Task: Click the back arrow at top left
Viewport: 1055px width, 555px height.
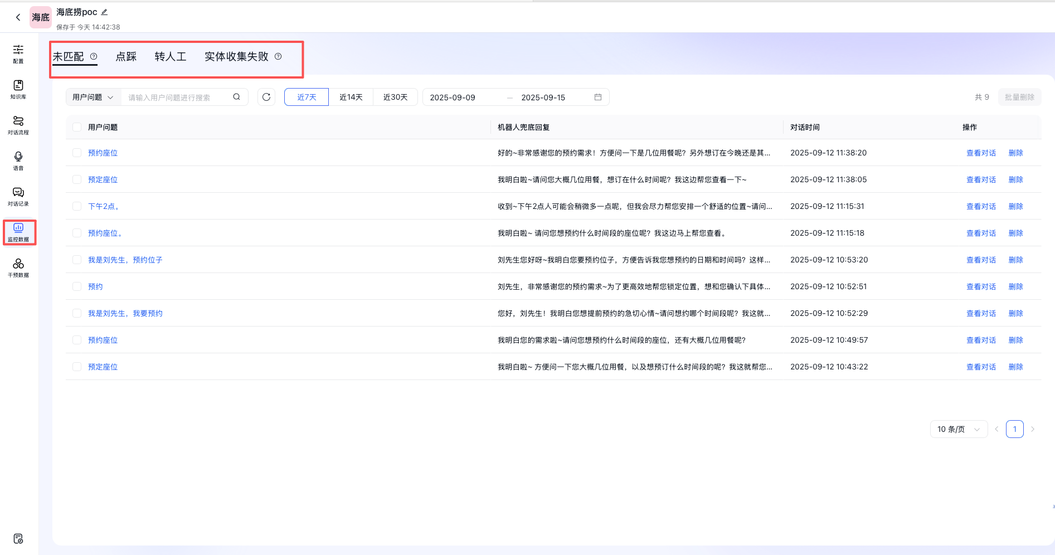Action: [x=18, y=17]
